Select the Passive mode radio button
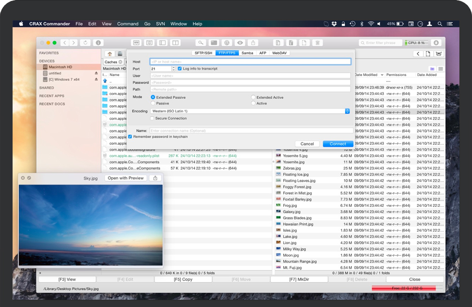The image size is (472, 307). [x=153, y=103]
